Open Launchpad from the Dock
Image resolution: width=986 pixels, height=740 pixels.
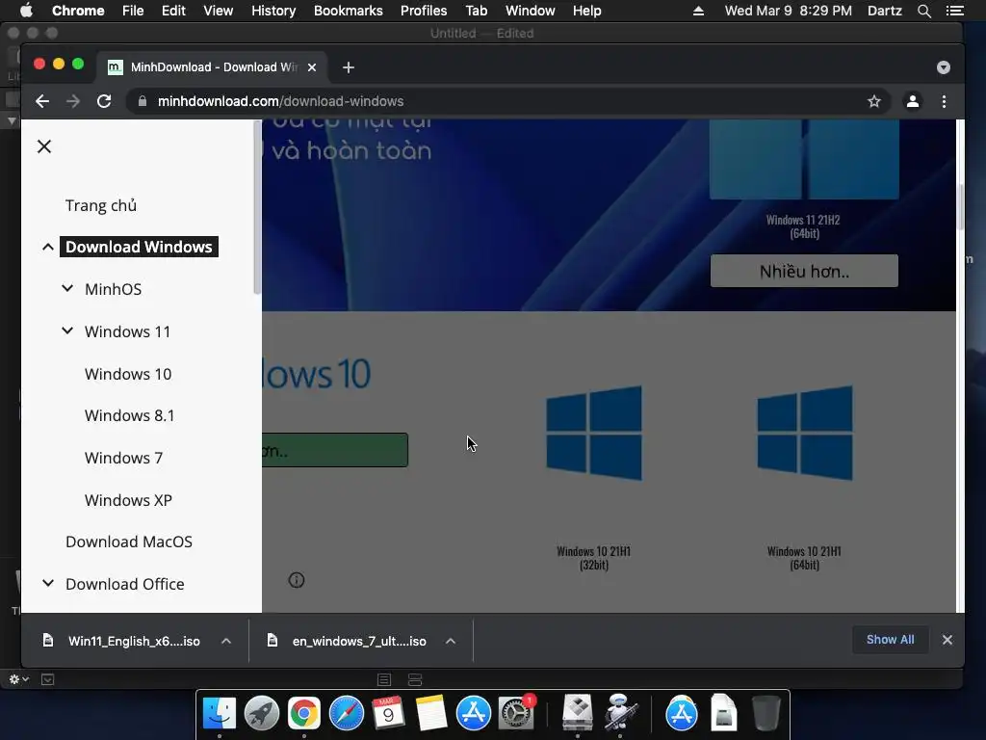click(x=262, y=713)
